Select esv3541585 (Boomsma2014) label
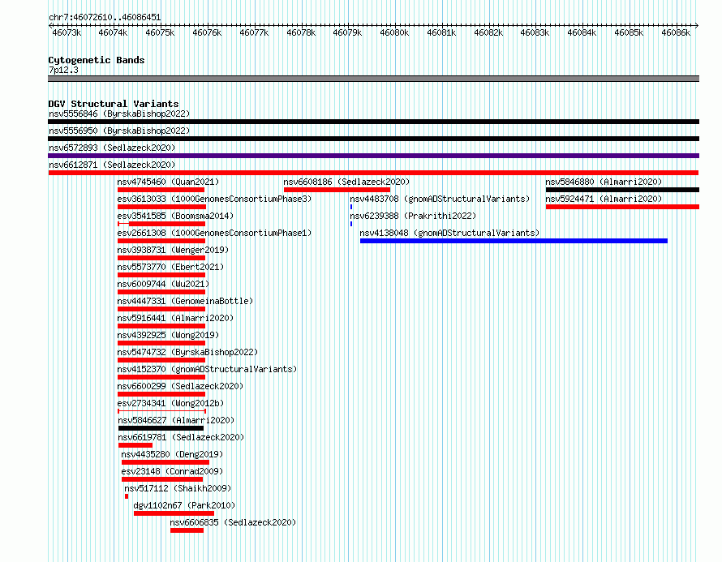Viewport: 722px width, 562px height. [175, 216]
